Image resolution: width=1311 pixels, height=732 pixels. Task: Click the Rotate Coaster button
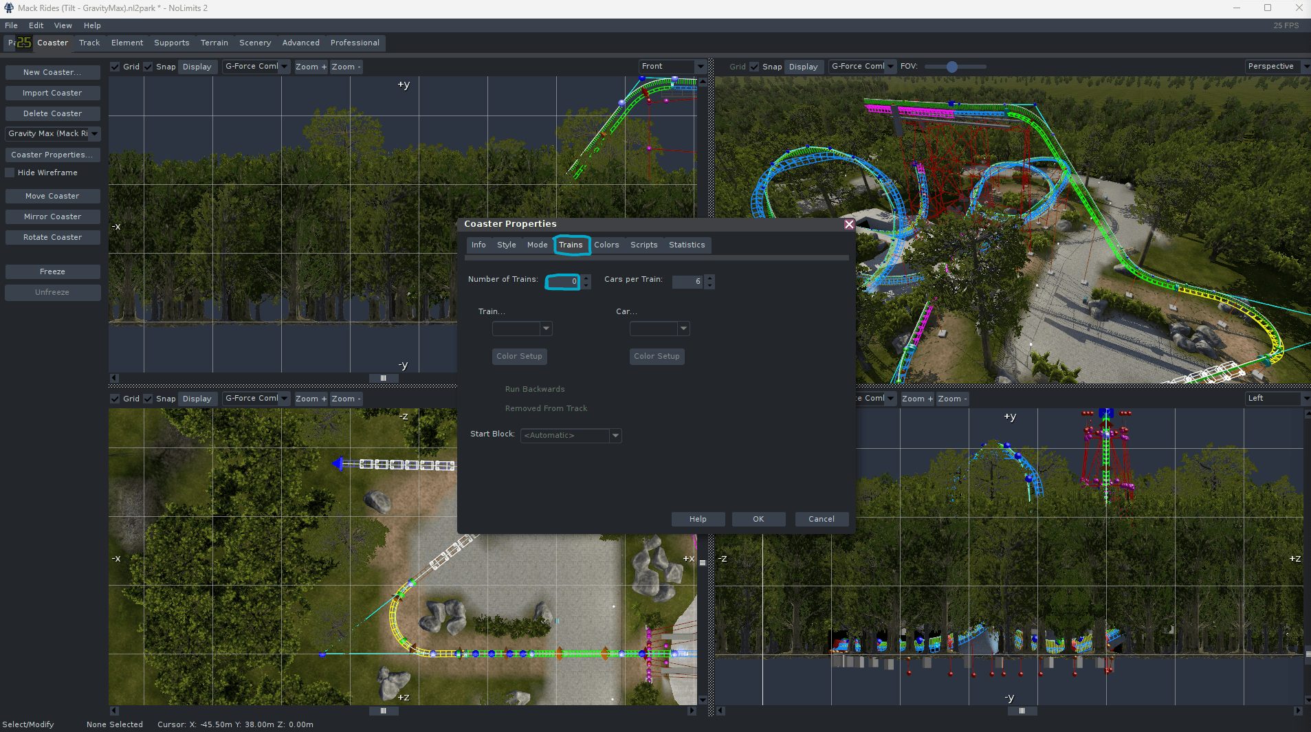[x=52, y=237]
